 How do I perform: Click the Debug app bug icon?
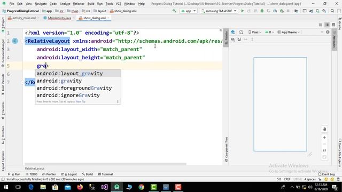coord(262,11)
